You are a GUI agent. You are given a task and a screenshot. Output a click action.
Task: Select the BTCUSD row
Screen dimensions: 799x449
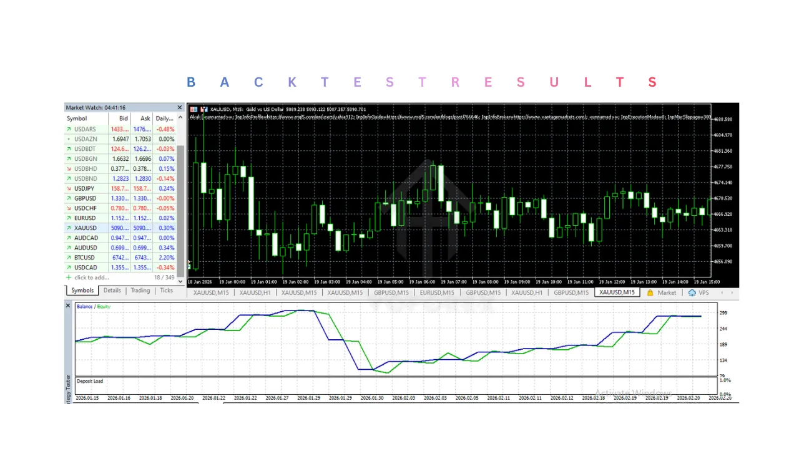pos(120,258)
